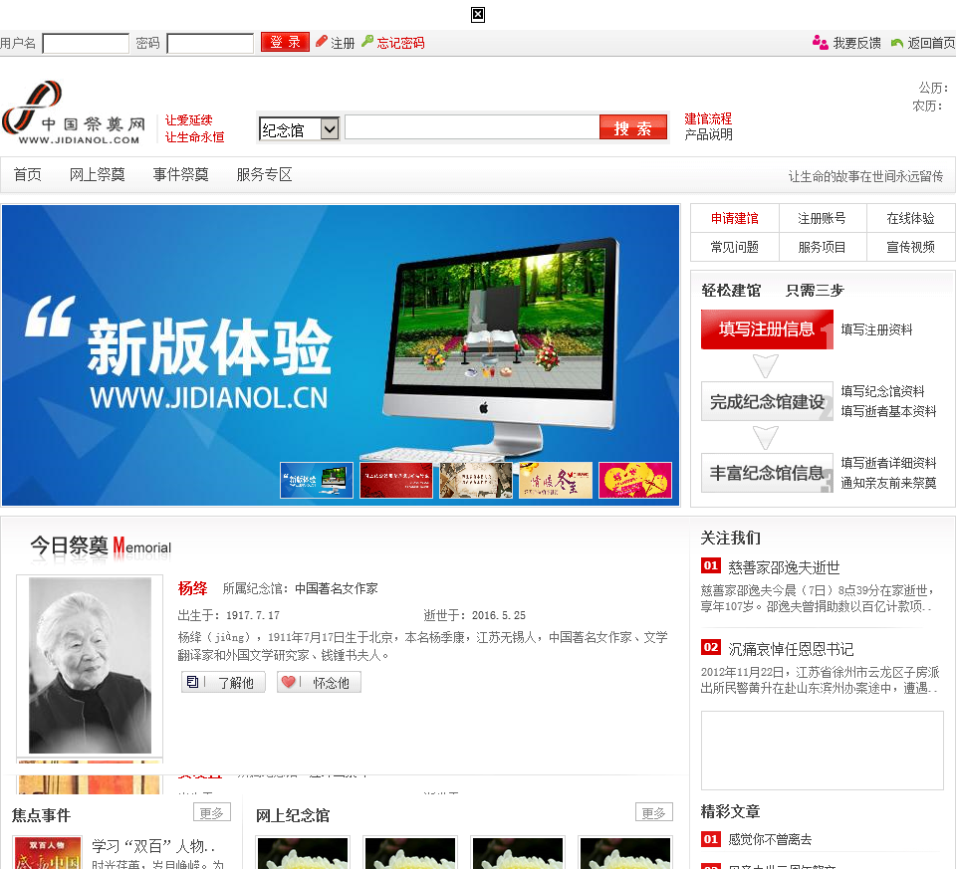Open the 网上祭奠 navigation item
The height and width of the screenshot is (869, 956).
(x=97, y=175)
